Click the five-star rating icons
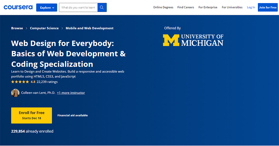279x146 pixels. [x=20, y=82]
